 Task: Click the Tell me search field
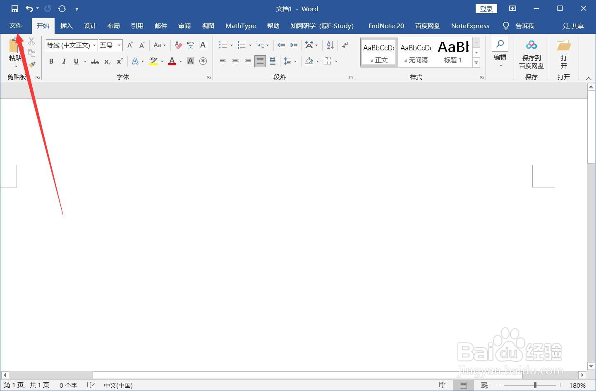[519, 26]
